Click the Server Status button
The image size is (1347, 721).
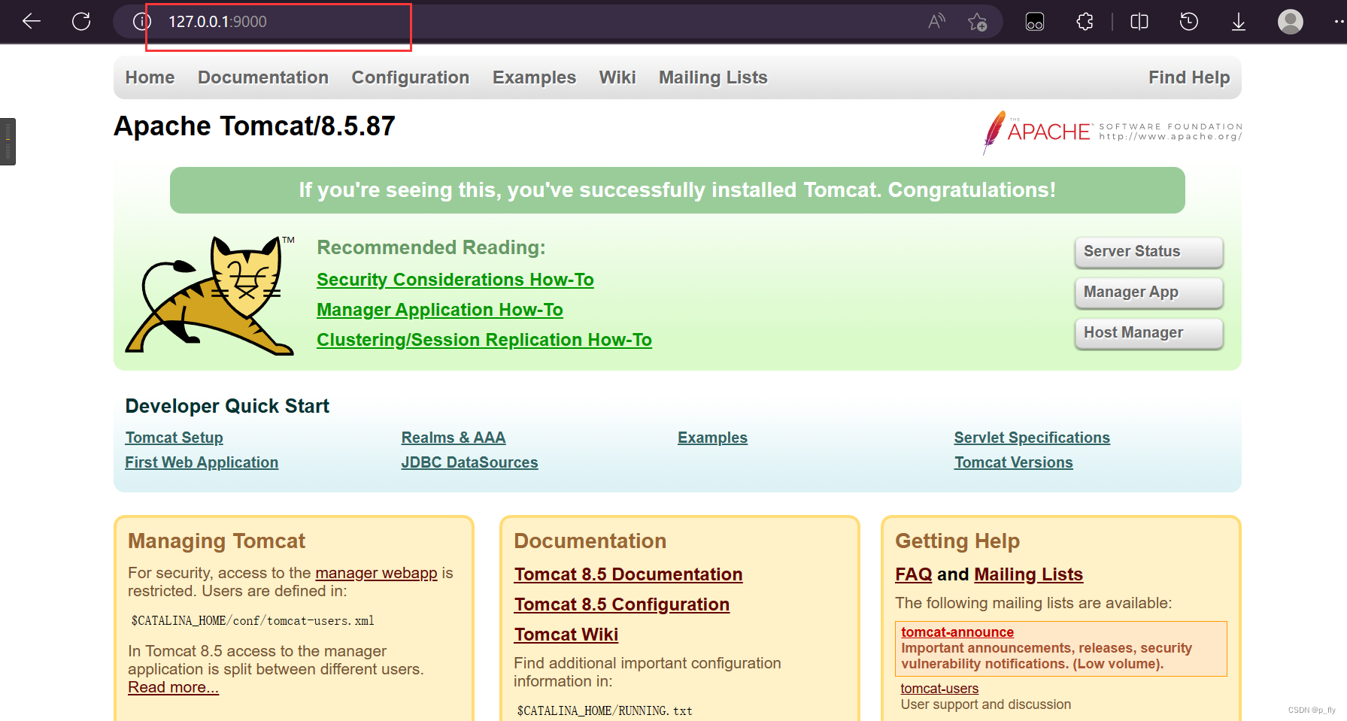(1148, 252)
